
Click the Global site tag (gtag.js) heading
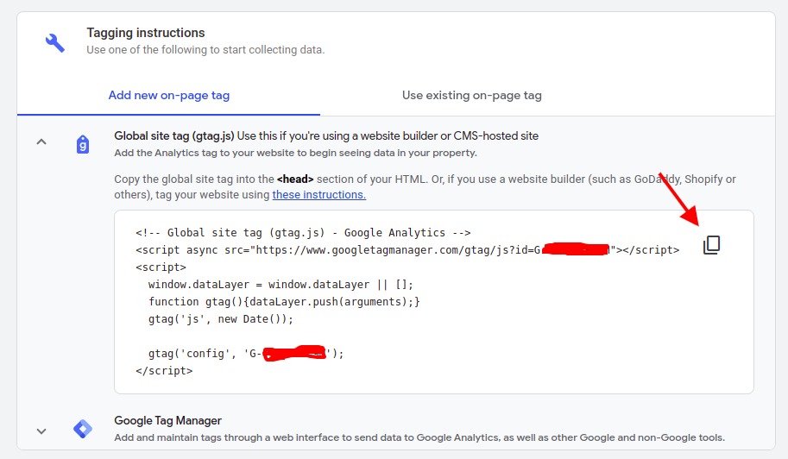click(x=174, y=136)
